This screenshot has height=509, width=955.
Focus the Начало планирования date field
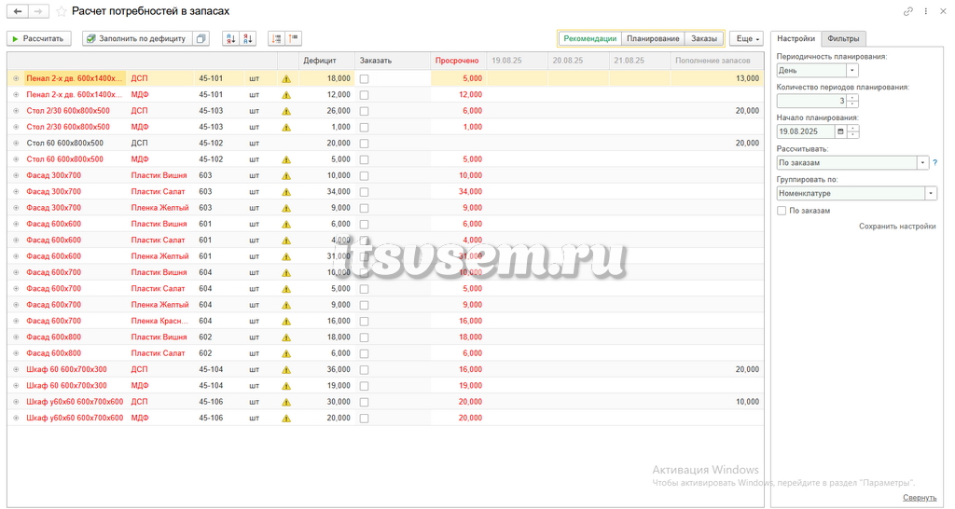pos(806,131)
